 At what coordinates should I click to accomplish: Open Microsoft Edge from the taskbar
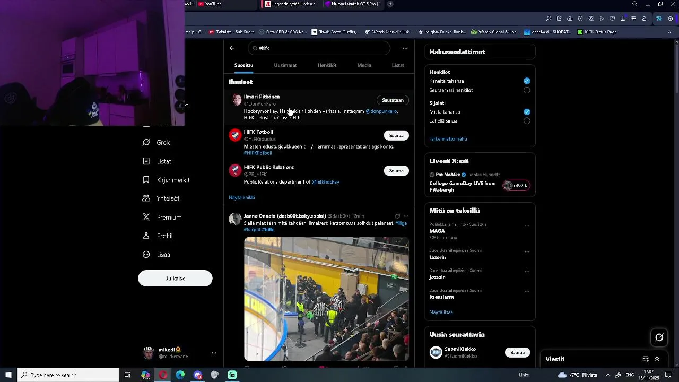[180, 375]
